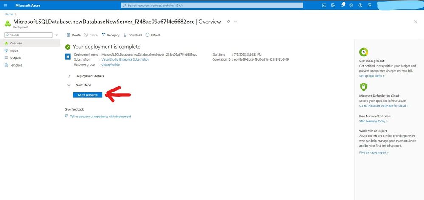Refresh the deployment overview
This screenshot has width=424, height=200.
[x=153, y=35]
